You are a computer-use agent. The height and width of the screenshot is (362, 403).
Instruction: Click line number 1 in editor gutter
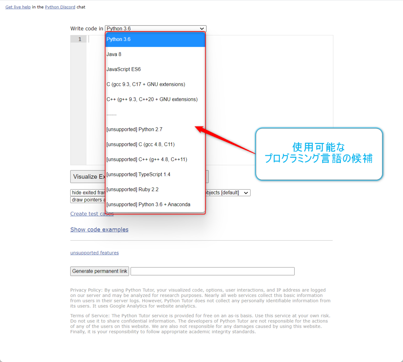[x=80, y=39]
